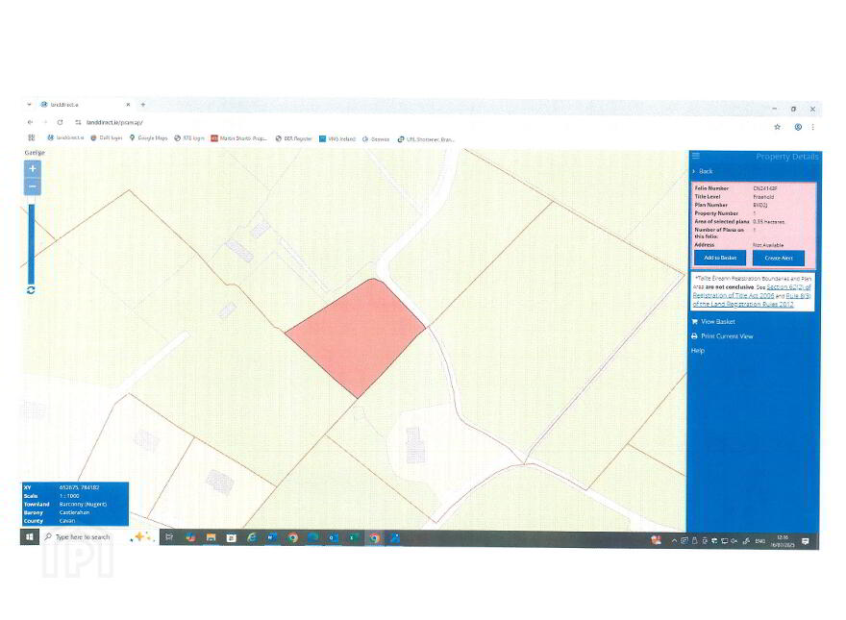This screenshot has width=846, height=620.
Task: Select the '1 : 1000' scale value
Action: (x=69, y=496)
